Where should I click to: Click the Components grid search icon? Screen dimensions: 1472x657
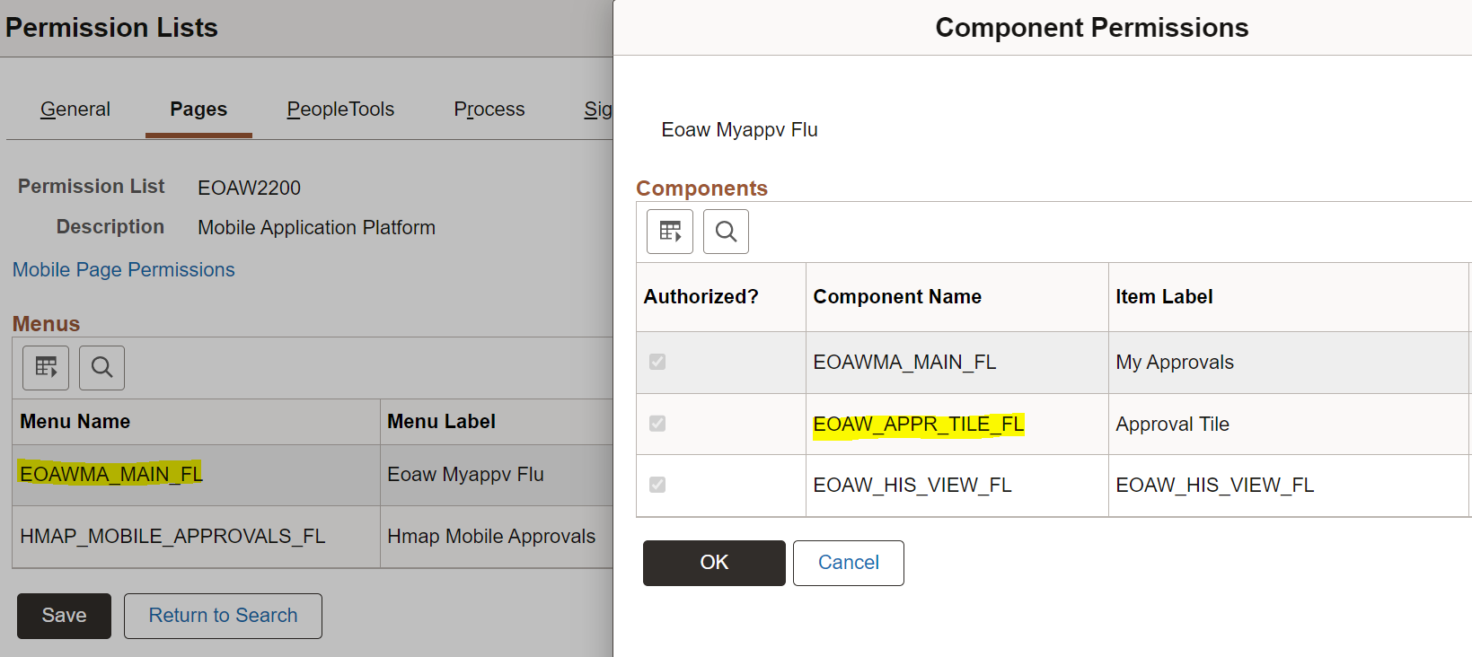click(726, 232)
